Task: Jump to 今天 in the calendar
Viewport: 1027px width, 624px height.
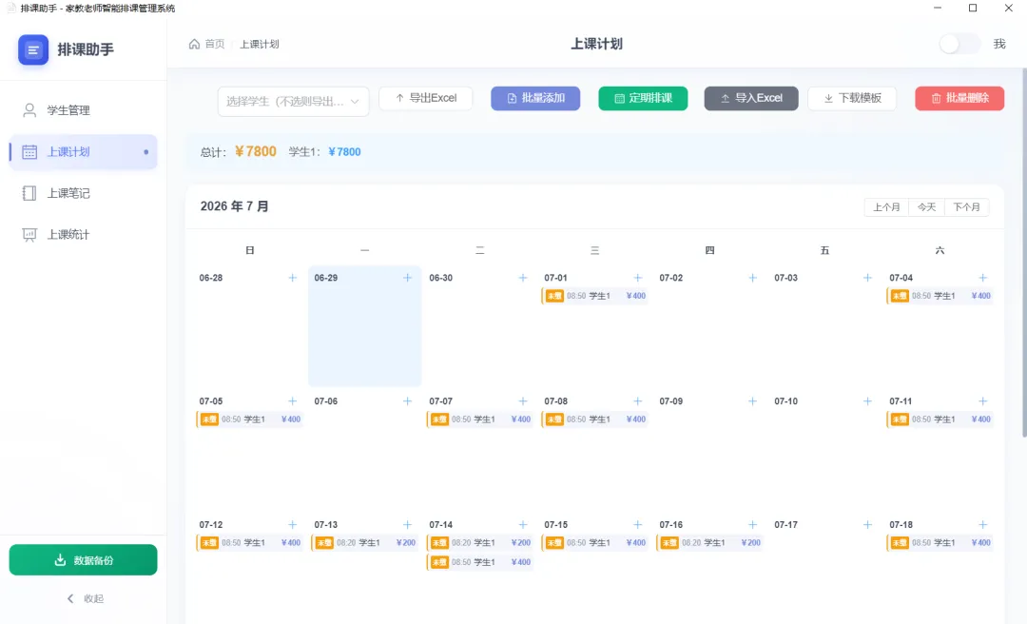Action: pos(926,207)
